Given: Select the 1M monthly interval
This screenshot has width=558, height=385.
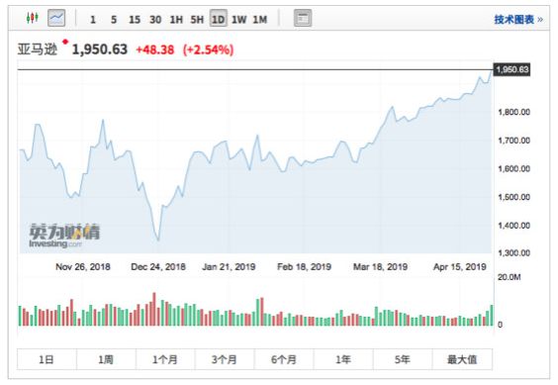Looking at the screenshot, I should [260, 20].
